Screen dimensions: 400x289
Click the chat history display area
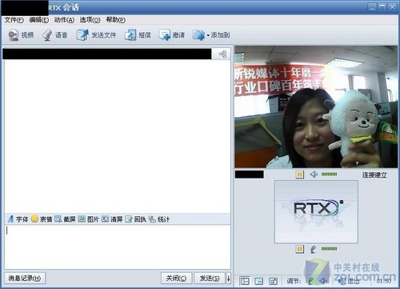click(118, 136)
